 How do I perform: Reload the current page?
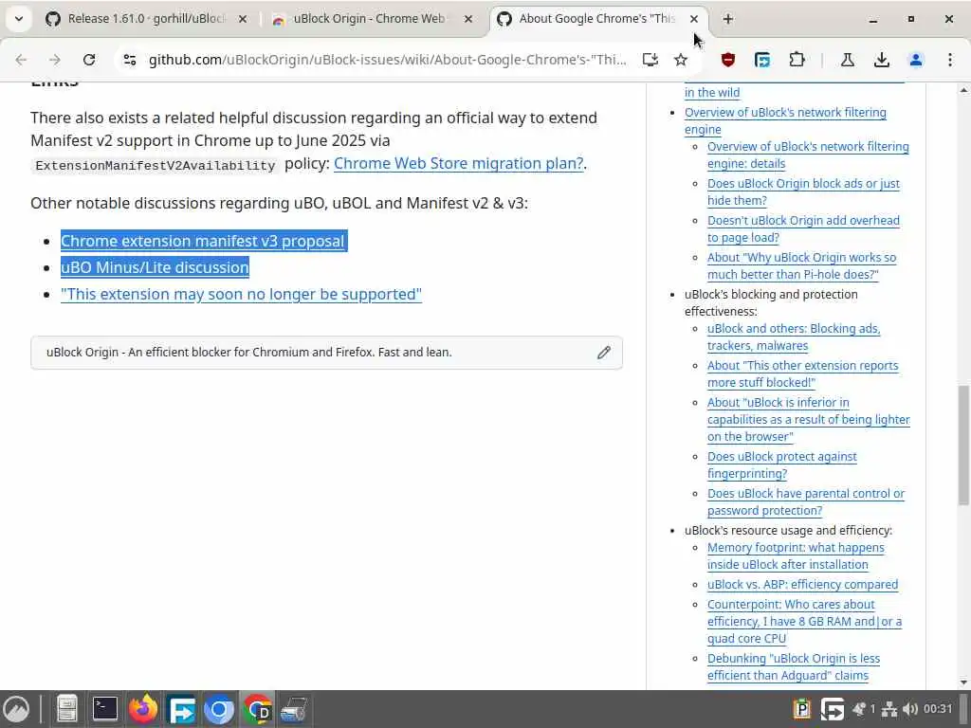pyautogui.click(x=89, y=60)
